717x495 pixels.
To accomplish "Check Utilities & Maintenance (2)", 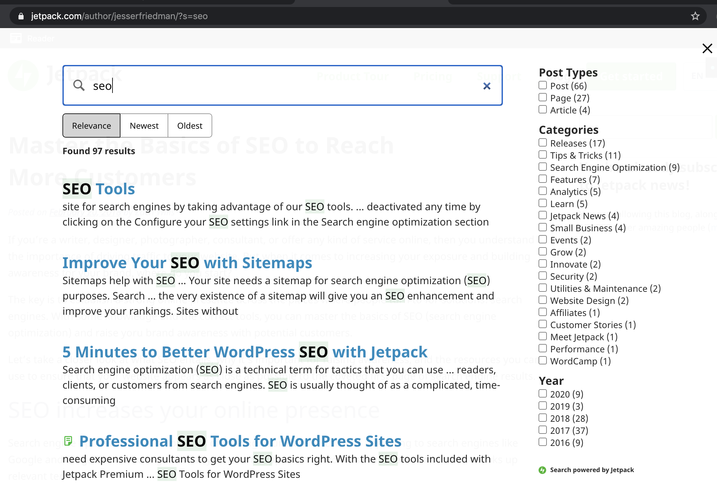I will [x=543, y=288].
